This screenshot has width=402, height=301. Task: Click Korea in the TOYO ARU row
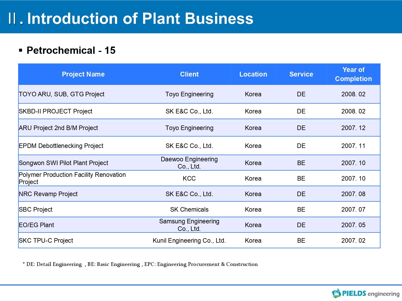point(253,94)
